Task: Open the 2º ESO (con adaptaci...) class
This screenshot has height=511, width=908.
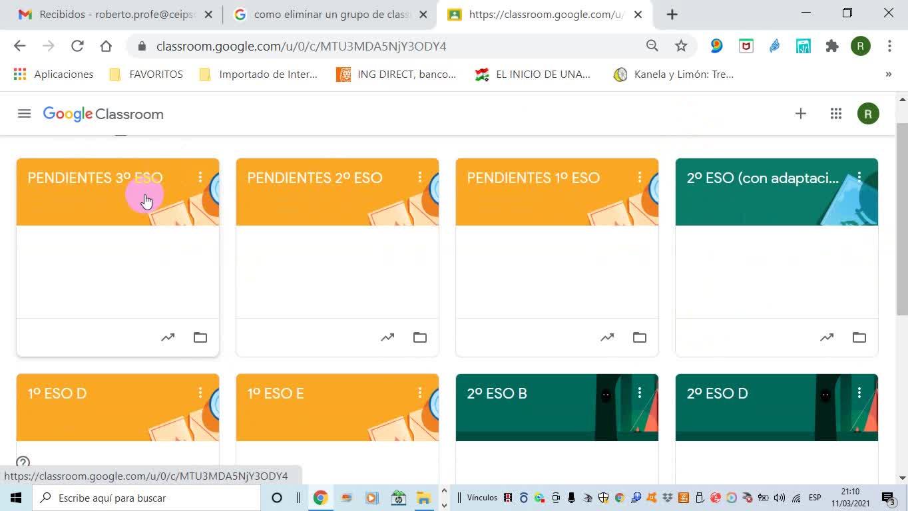Action: (763, 178)
